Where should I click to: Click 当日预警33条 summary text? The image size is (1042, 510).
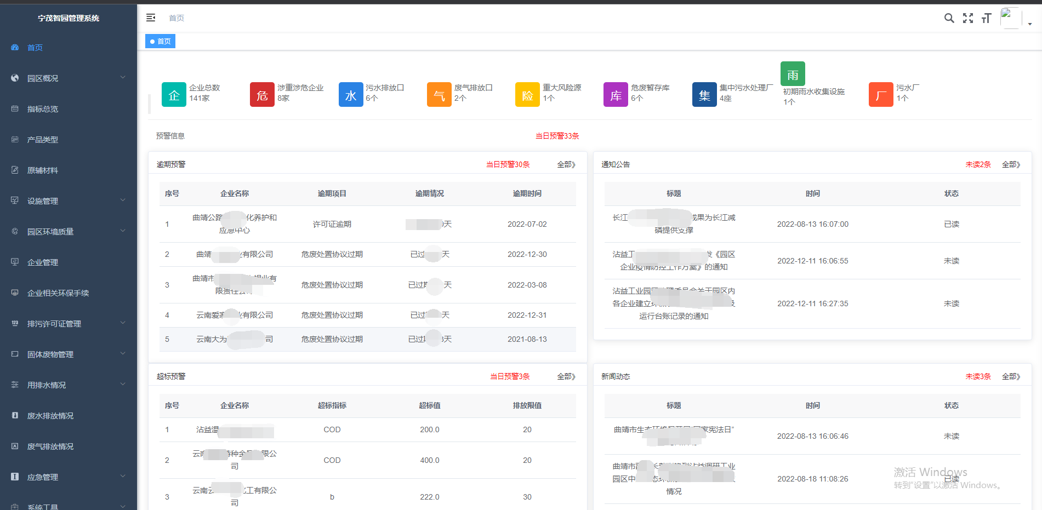click(557, 136)
